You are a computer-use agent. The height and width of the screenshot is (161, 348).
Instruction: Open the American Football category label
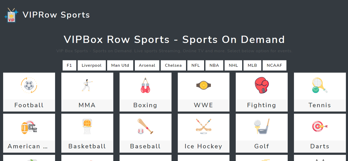pyautogui.click(x=28, y=147)
